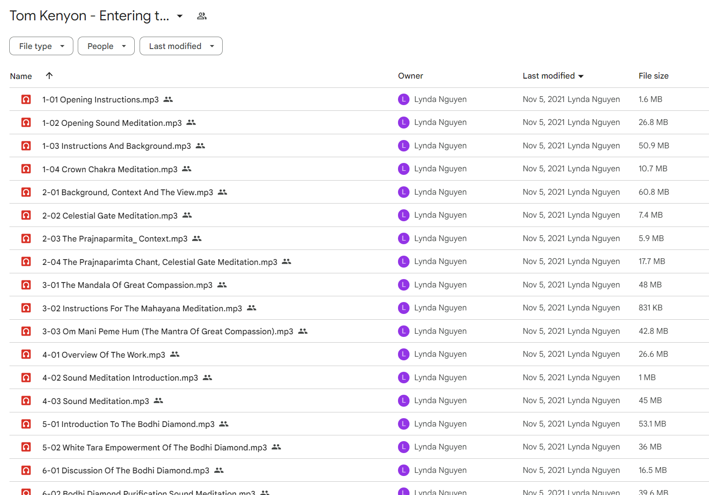
Task: Click audio icon of 4-01 Overview Of The Work.mp3
Action: pos(26,354)
